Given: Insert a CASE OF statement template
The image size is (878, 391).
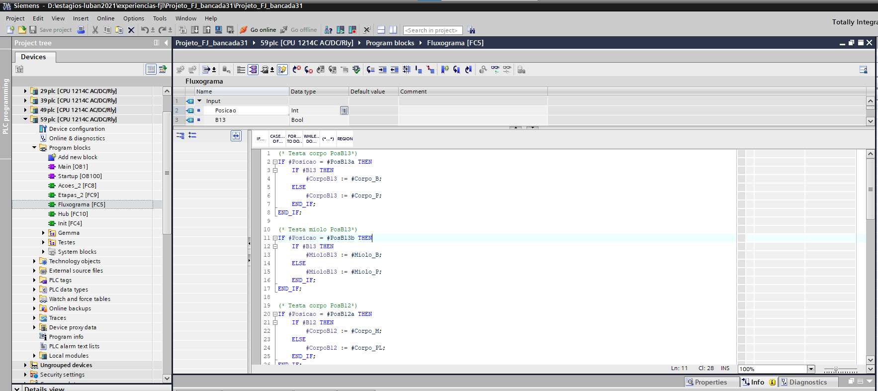Looking at the screenshot, I should click(x=277, y=139).
